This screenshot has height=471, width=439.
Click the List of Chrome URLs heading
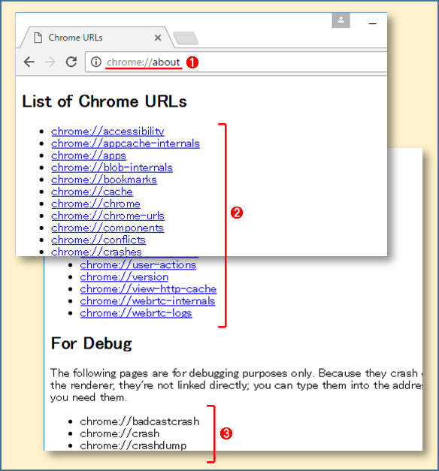[x=104, y=101]
